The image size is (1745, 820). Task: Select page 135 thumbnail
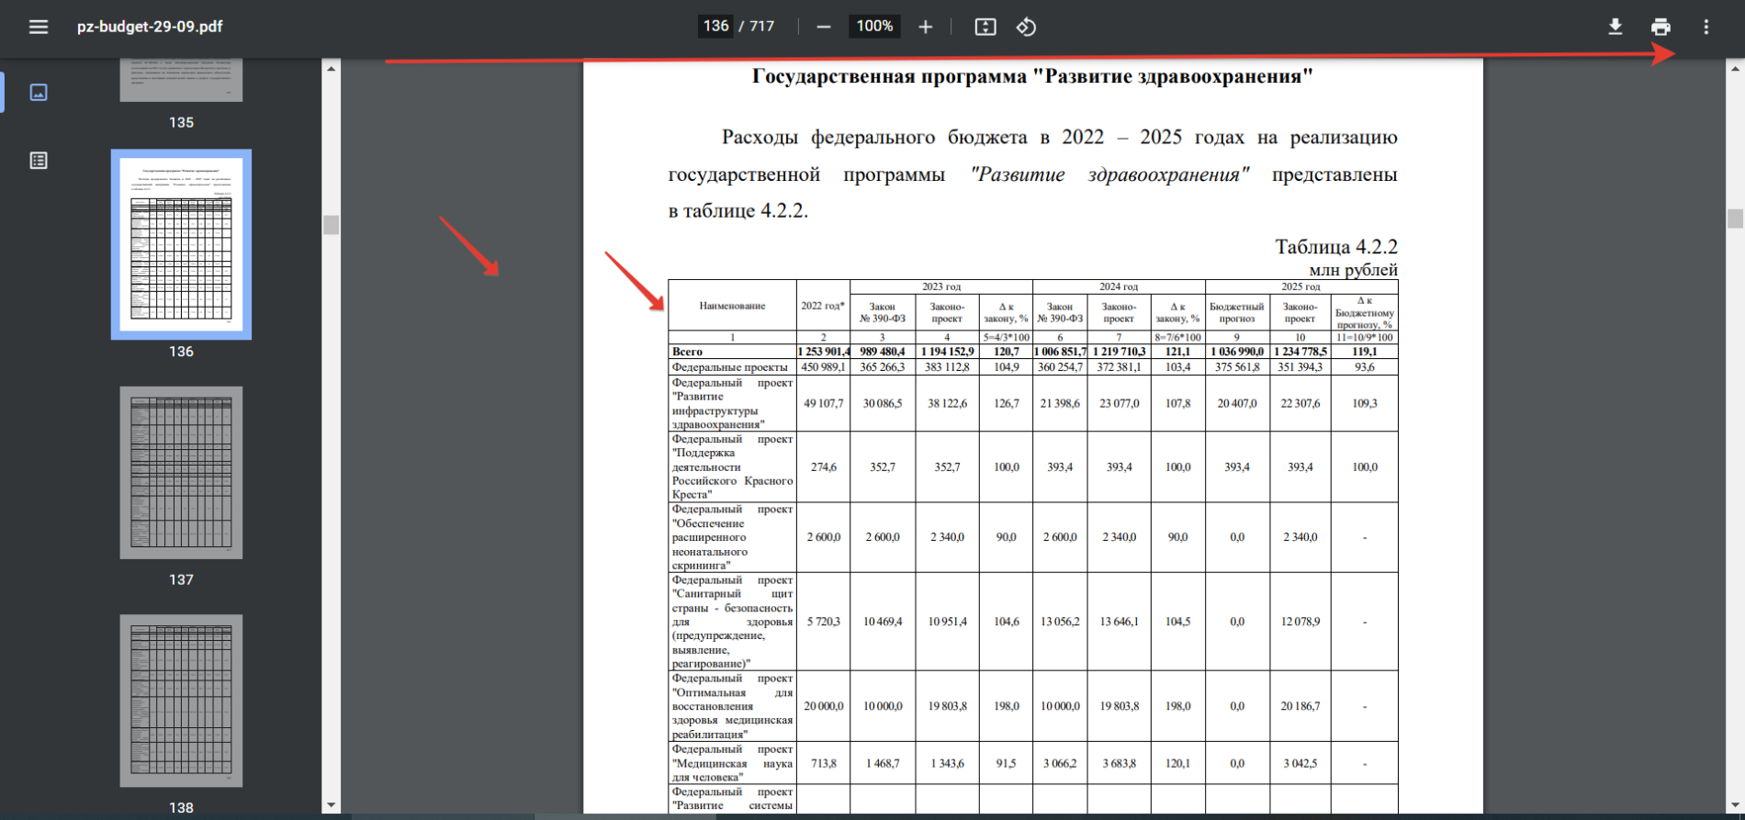[181, 80]
